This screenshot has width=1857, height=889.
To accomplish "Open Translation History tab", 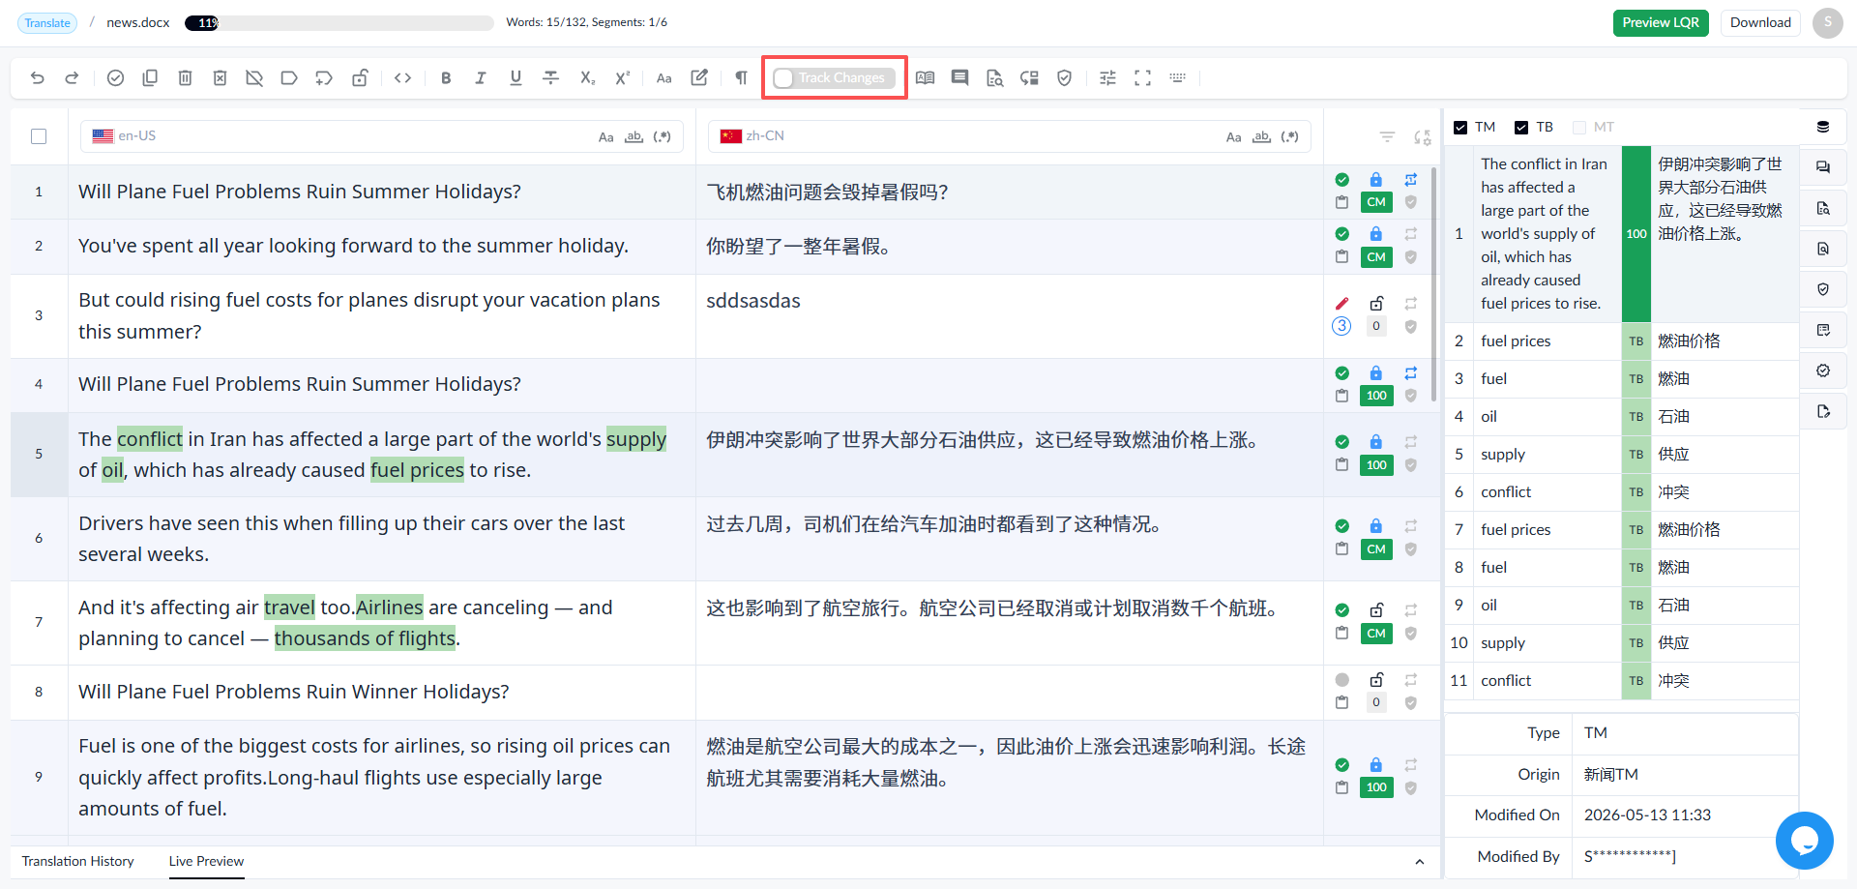I will tap(78, 861).
